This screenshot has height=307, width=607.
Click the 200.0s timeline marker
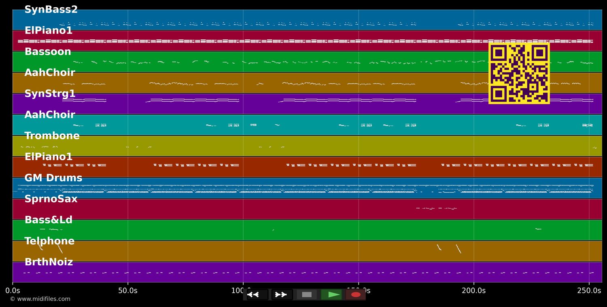pos(474,290)
